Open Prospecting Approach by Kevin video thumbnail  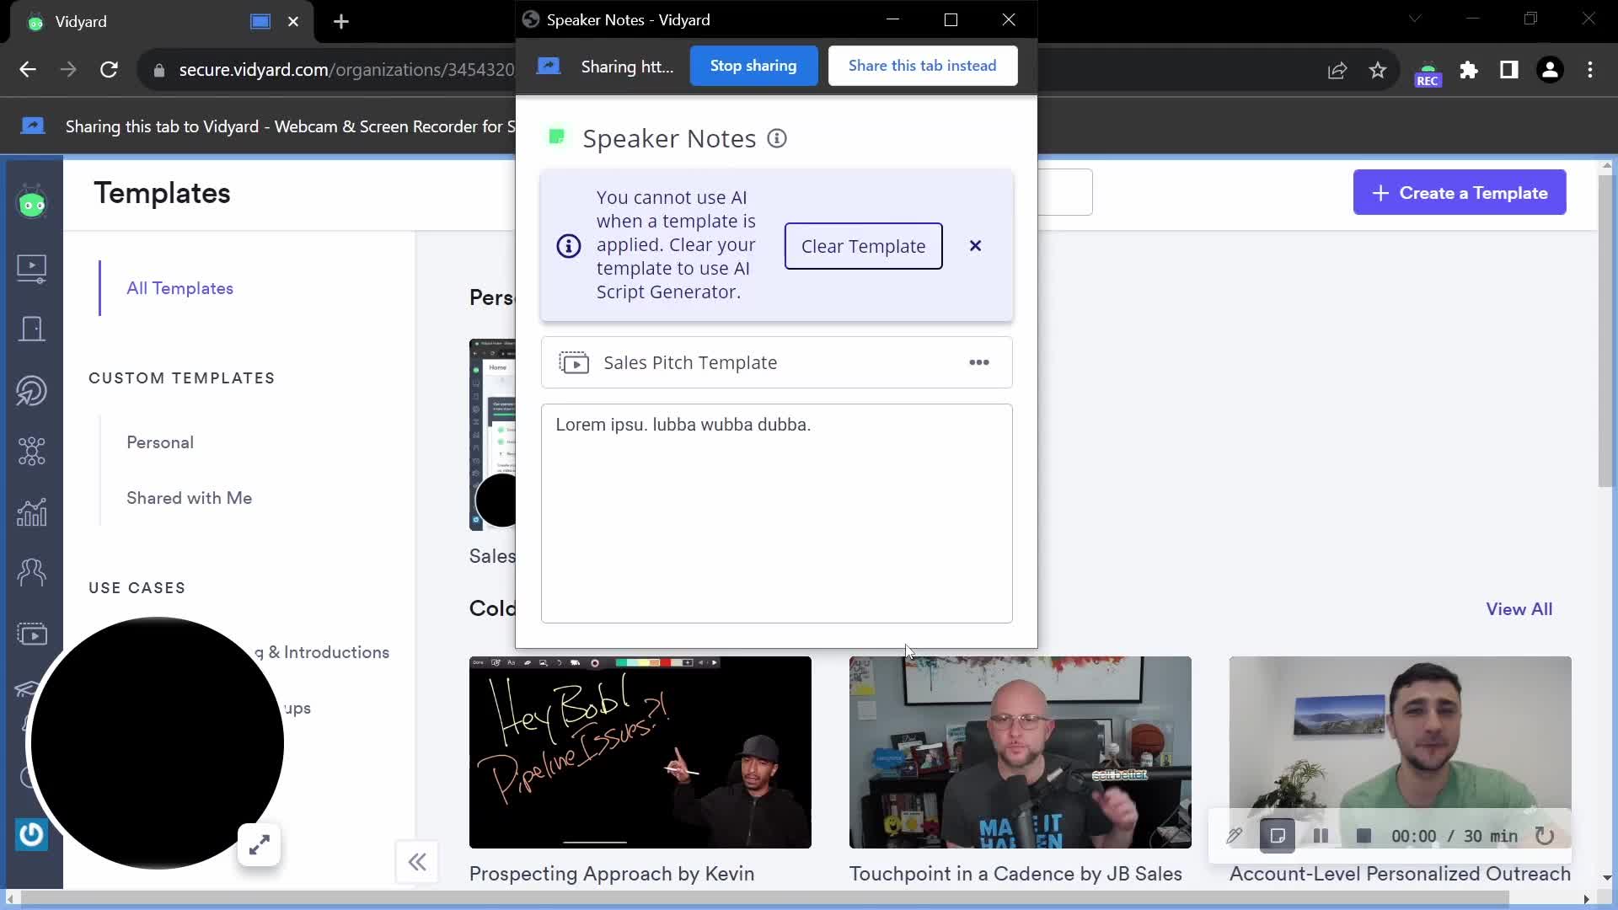click(x=640, y=752)
